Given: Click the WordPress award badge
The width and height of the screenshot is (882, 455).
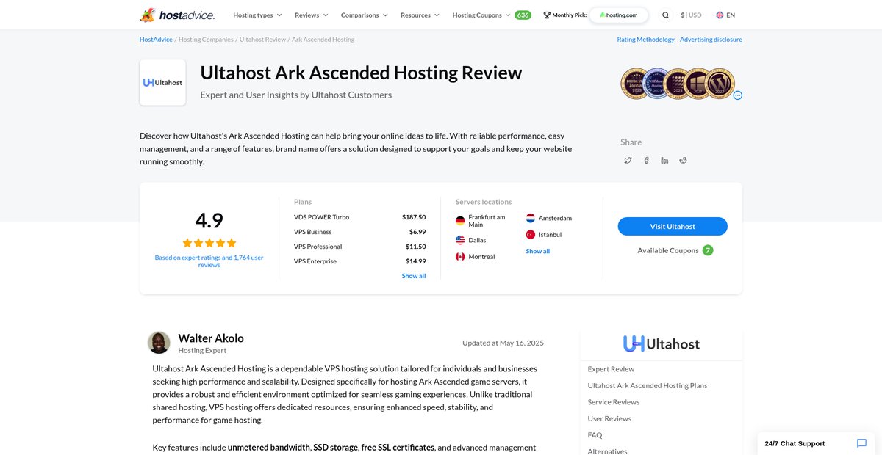Looking at the screenshot, I should tap(720, 84).
